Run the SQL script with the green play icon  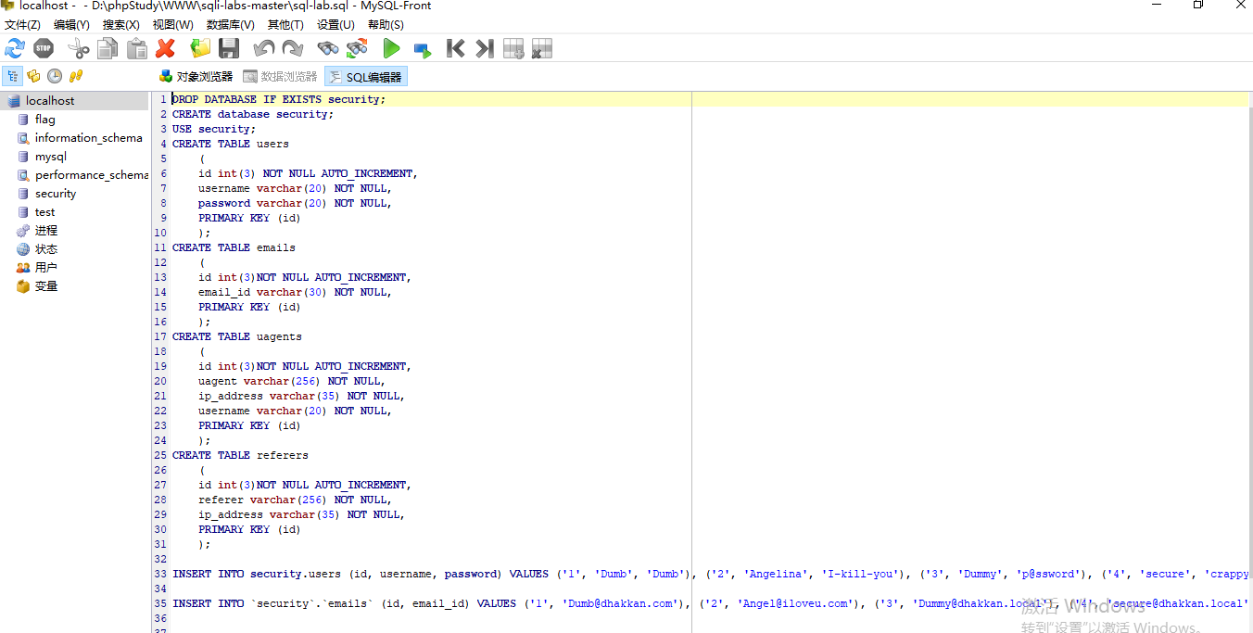[391, 49]
